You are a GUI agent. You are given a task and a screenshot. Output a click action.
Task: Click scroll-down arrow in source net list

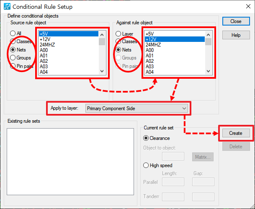tap(102, 71)
